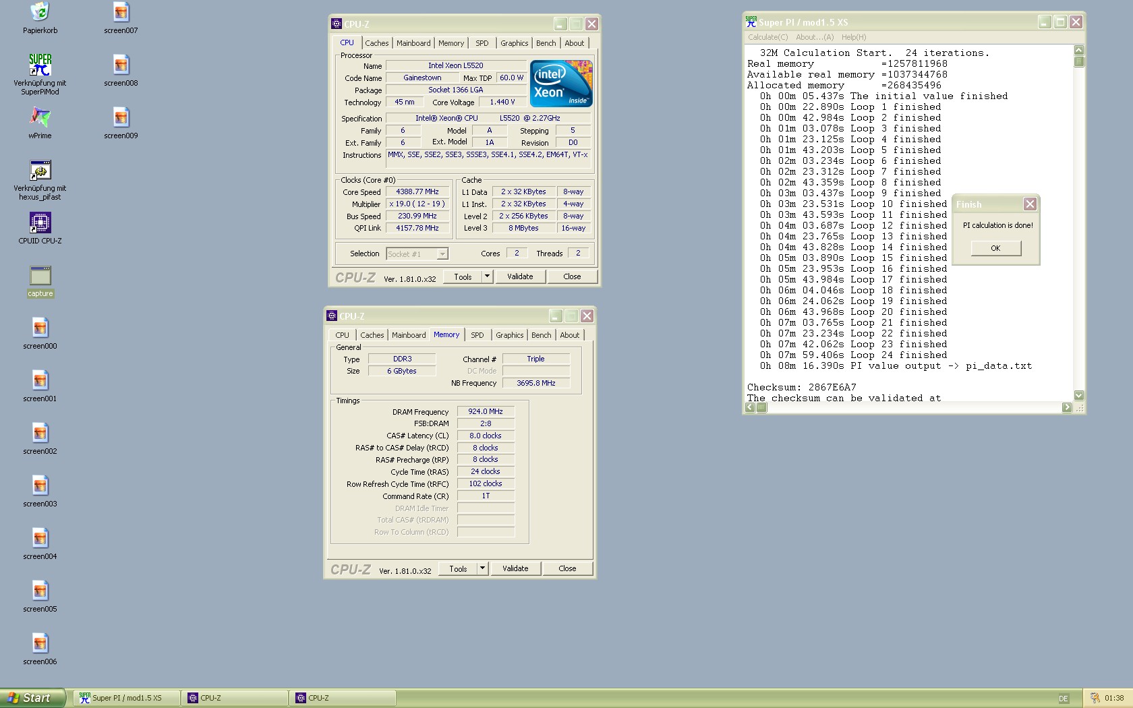
Task: Open About tab in upper CPU-Z
Action: (575, 43)
